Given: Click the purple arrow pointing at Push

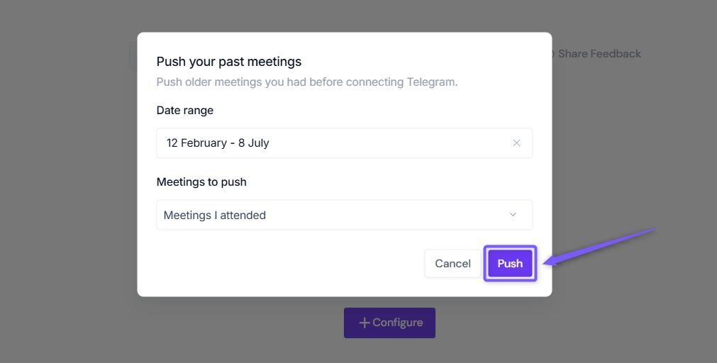Looking at the screenshot, I should tap(599, 247).
